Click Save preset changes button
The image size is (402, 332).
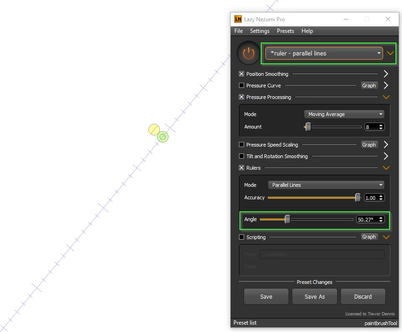266,296
